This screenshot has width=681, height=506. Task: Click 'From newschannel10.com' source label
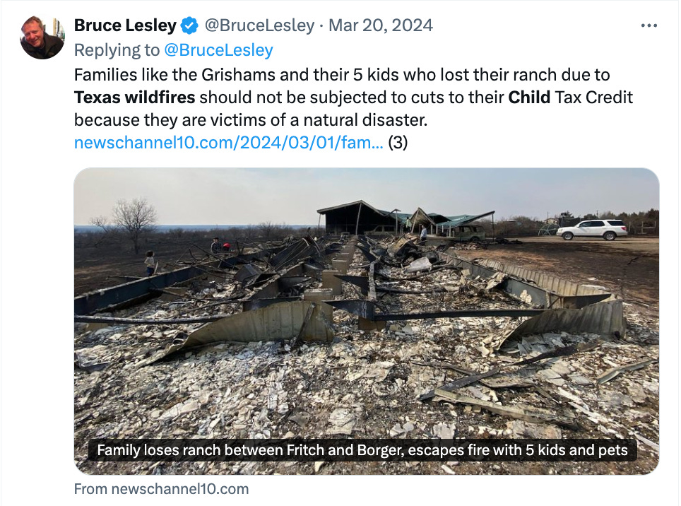(x=161, y=489)
